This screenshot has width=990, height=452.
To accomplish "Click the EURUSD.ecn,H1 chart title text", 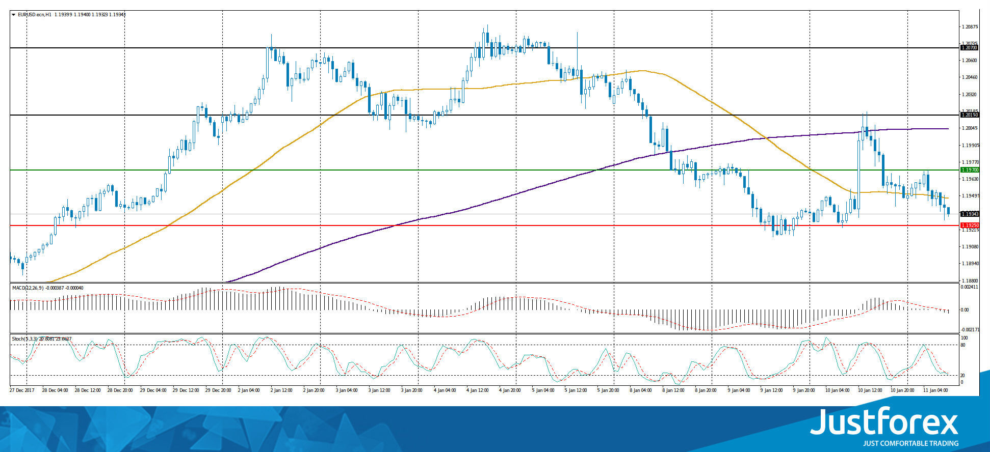I will [34, 15].
